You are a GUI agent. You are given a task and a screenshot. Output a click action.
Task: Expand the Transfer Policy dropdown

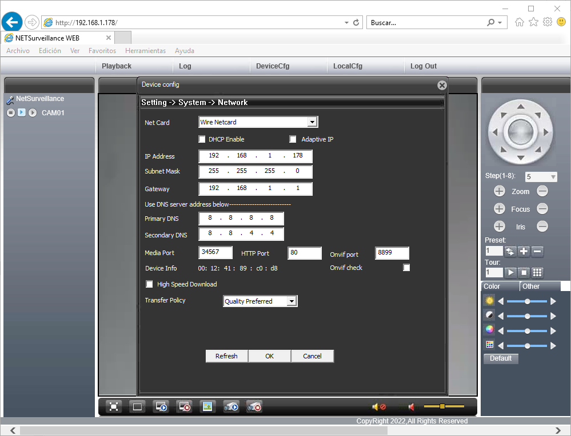[292, 301]
